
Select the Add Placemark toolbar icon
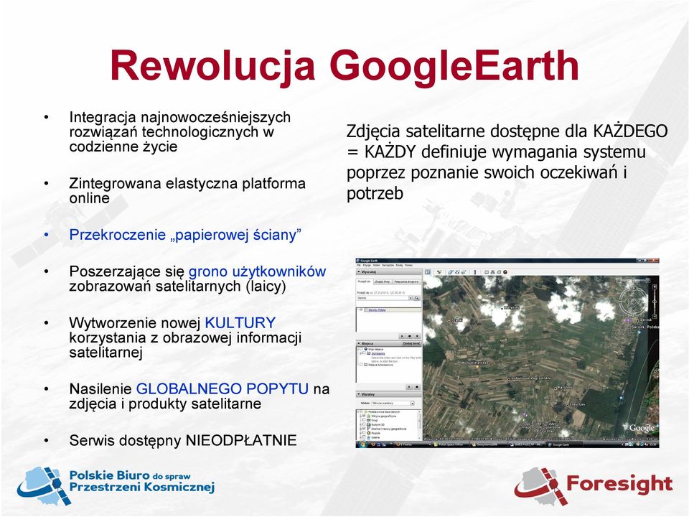click(x=439, y=272)
